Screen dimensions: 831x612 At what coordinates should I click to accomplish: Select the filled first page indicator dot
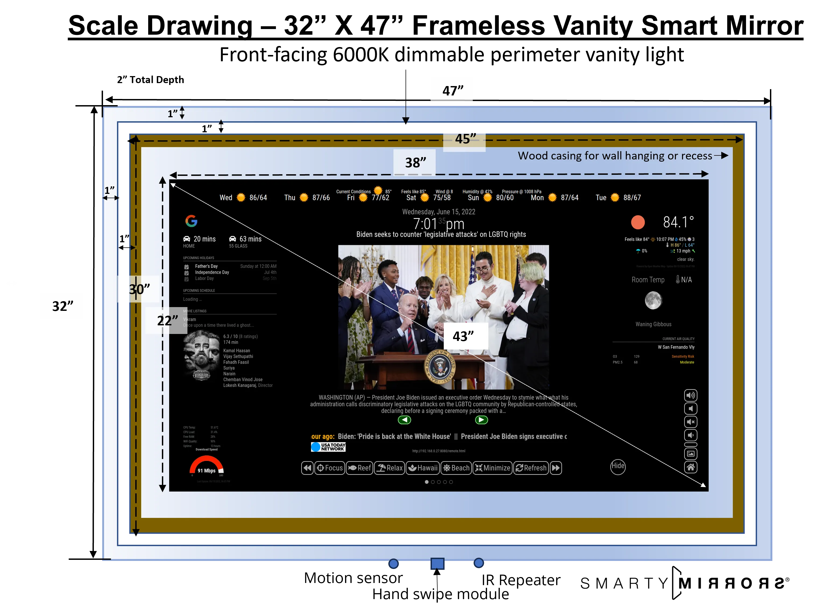[x=427, y=482]
